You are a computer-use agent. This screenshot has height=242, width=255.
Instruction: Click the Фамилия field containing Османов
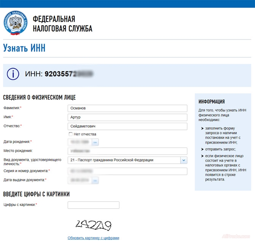pos(127,108)
